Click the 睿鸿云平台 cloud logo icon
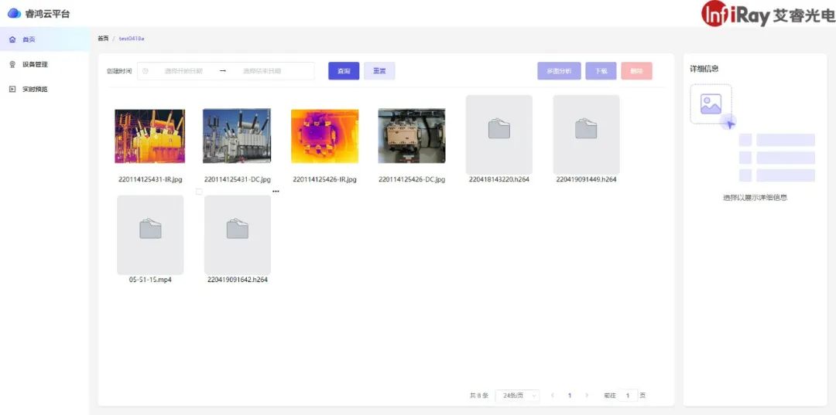836x415 pixels. (x=14, y=13)
